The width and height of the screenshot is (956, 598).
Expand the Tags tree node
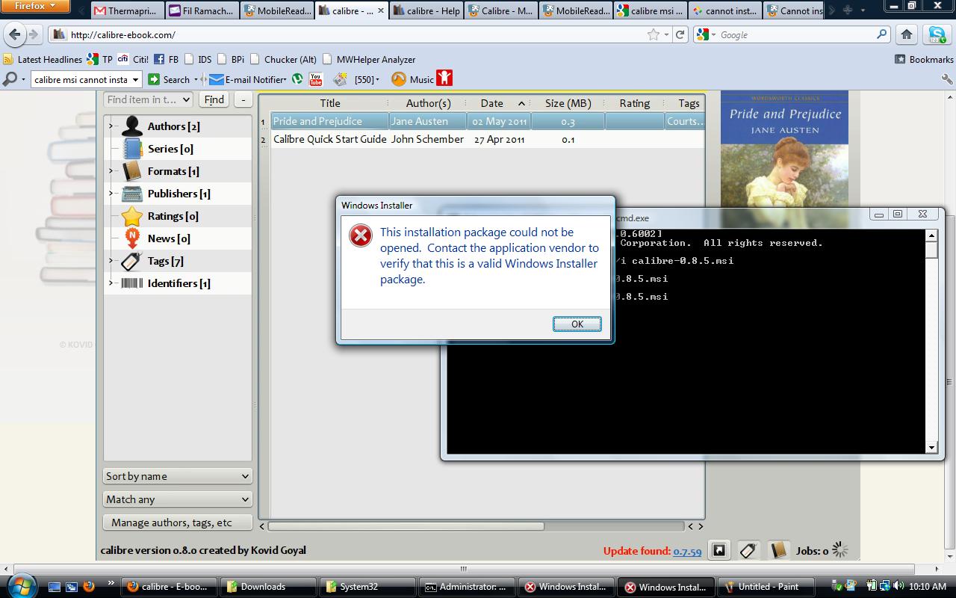(111, 261)
